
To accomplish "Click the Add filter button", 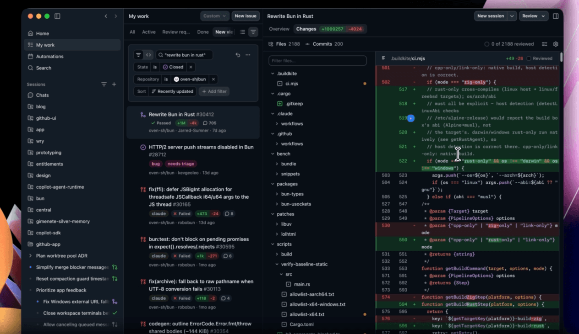I will 214,91.
